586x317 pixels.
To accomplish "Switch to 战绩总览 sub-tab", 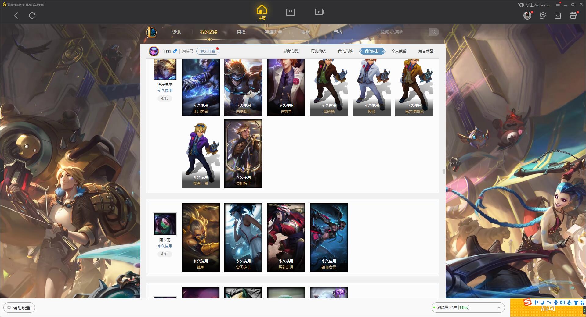I will click(291, 51).
